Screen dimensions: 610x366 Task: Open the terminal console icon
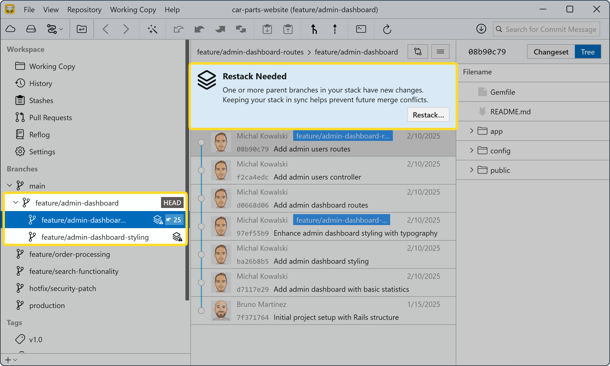(x=361, y=29)
